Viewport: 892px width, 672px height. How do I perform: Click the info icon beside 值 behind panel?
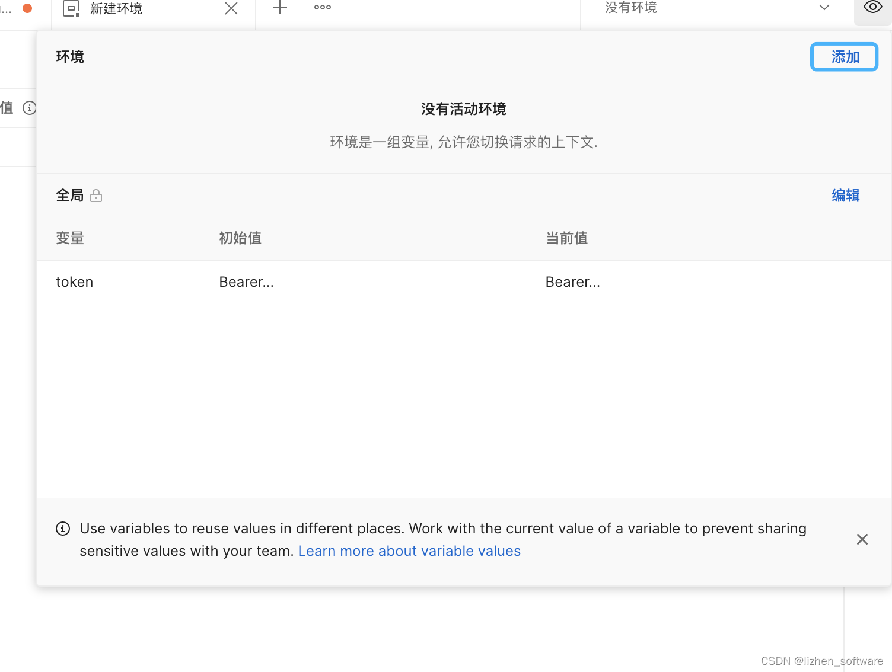[29, 108]
